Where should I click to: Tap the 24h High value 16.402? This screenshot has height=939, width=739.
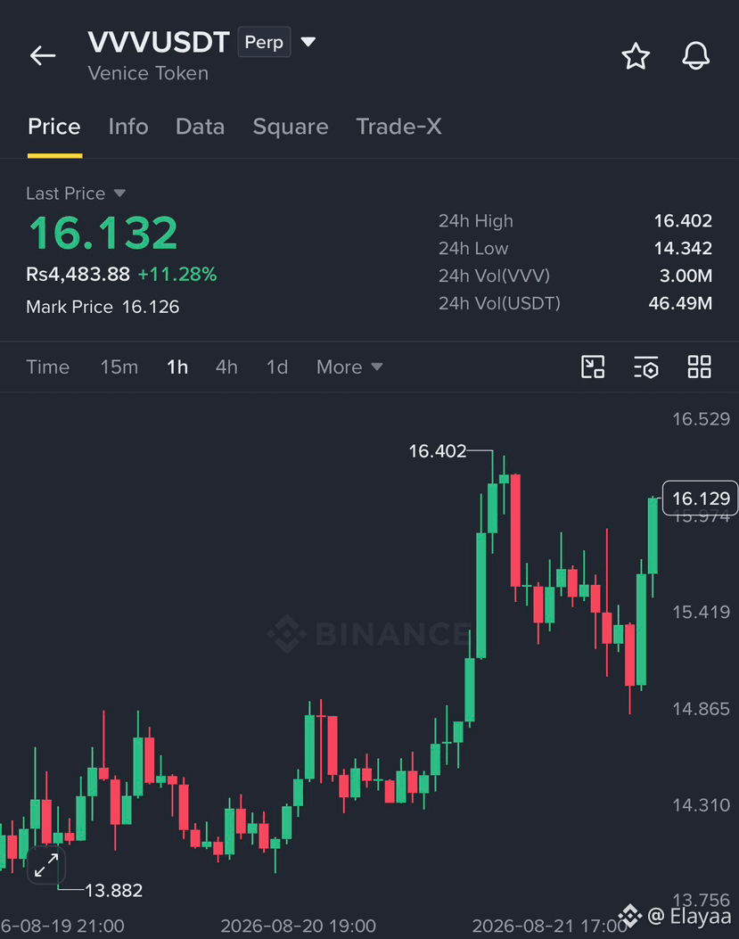(683, 221)
